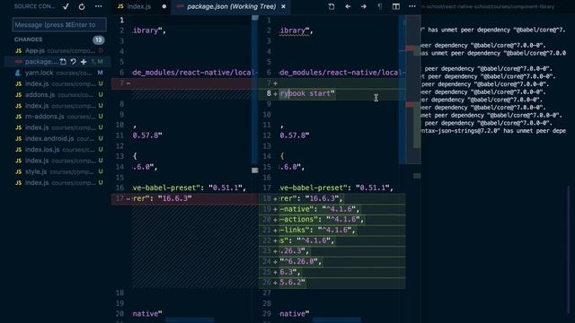Click the open file icon on package row
575x323 pixels.
(x=63, y=62)
